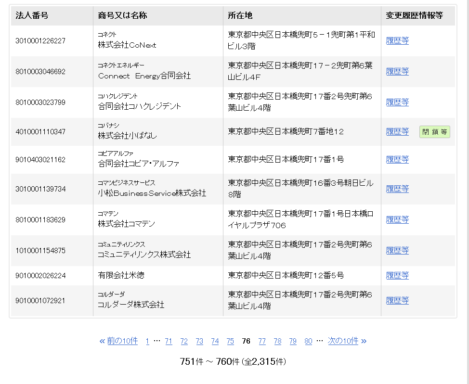Go to page 71
The width and height of the screenshot is (469, 384).
pyautogui.click(x=169, y=341)
